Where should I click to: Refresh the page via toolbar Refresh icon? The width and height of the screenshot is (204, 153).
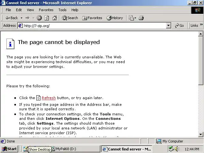(47, 18)
